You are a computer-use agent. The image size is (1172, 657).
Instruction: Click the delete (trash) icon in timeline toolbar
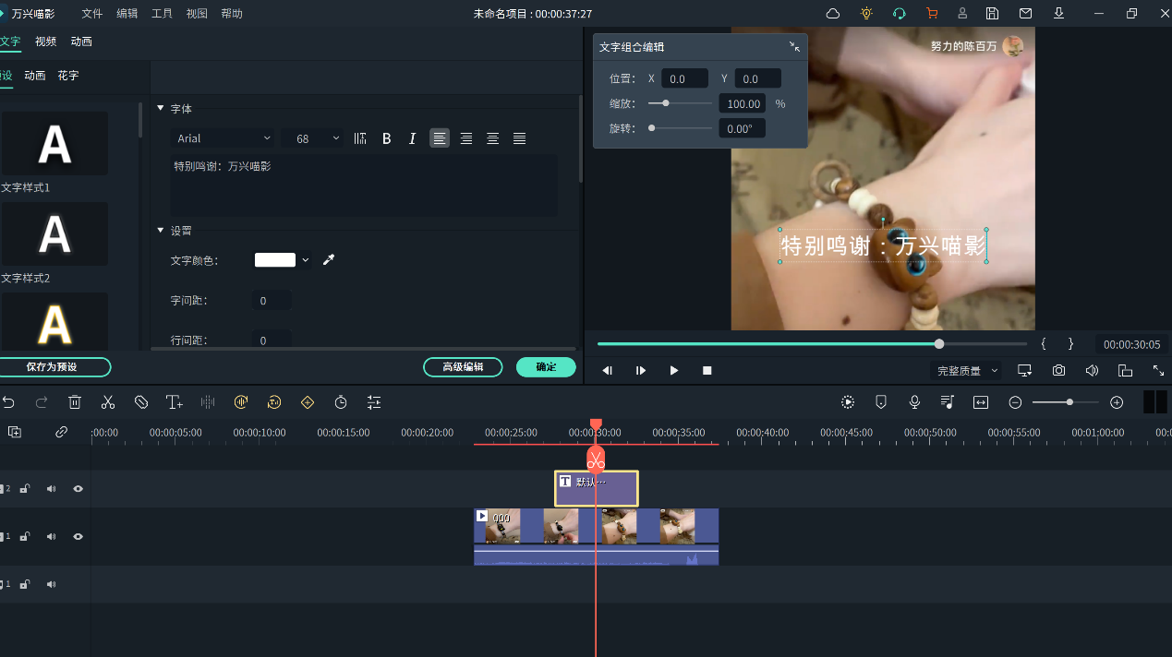(75, 401)
